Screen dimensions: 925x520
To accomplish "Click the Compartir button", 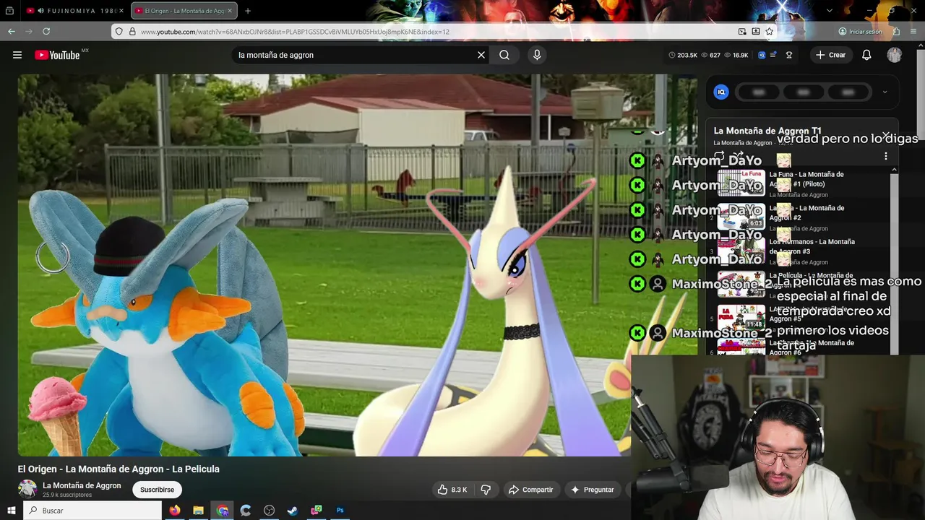I will [530, 490].
